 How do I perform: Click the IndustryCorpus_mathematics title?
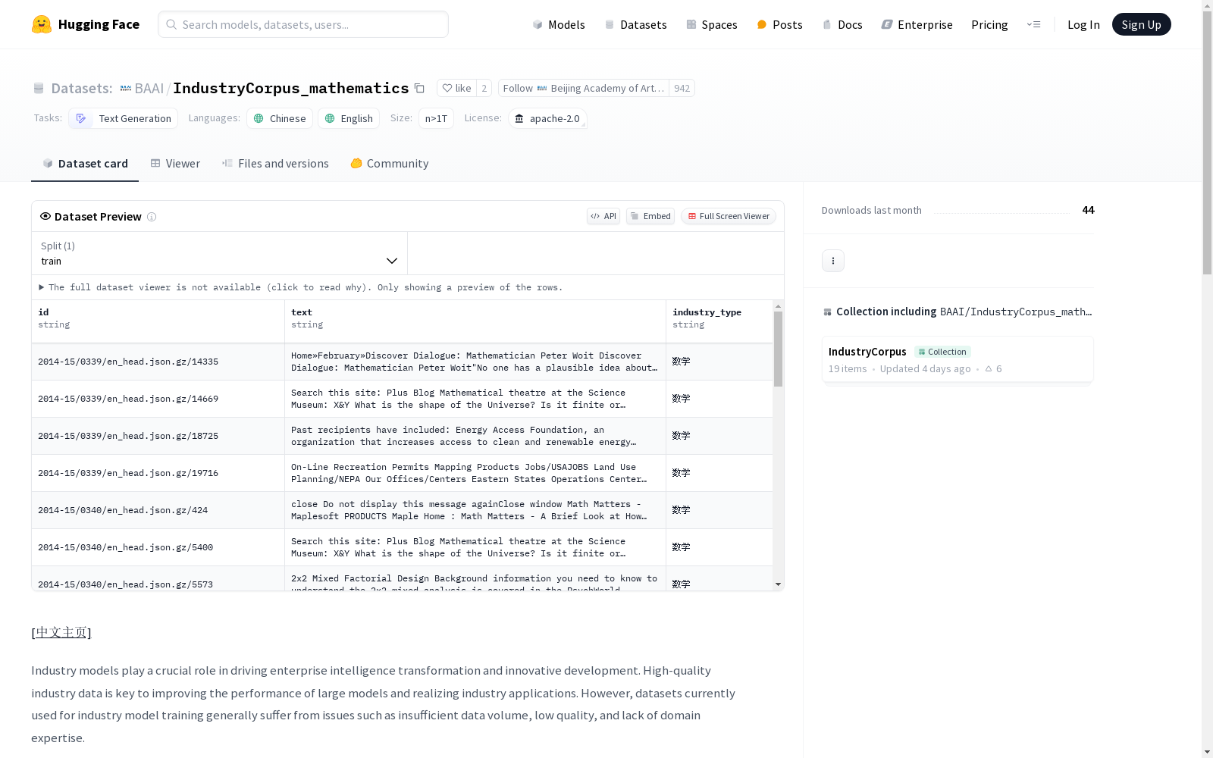coord(291,88)
